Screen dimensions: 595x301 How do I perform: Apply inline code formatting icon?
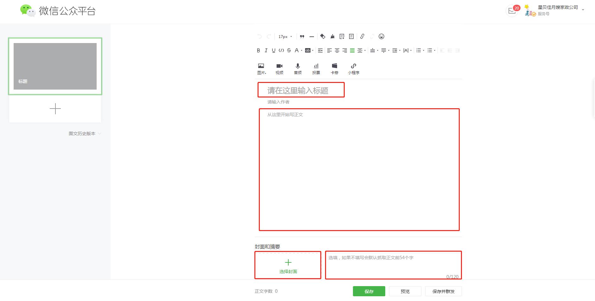click(x=281, y=50)
